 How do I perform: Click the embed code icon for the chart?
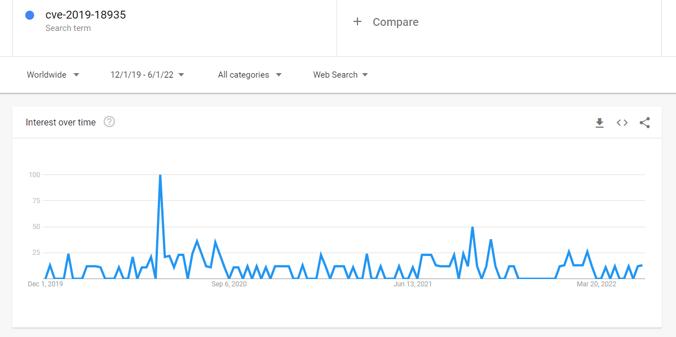(x=622, y=122)
